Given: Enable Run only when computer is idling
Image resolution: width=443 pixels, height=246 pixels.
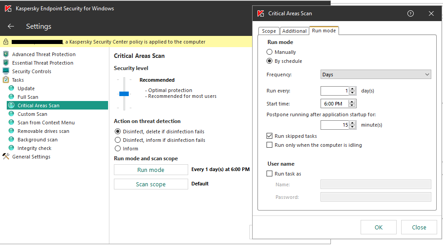Looking at the screenshot, I should [x=270, y=145].
